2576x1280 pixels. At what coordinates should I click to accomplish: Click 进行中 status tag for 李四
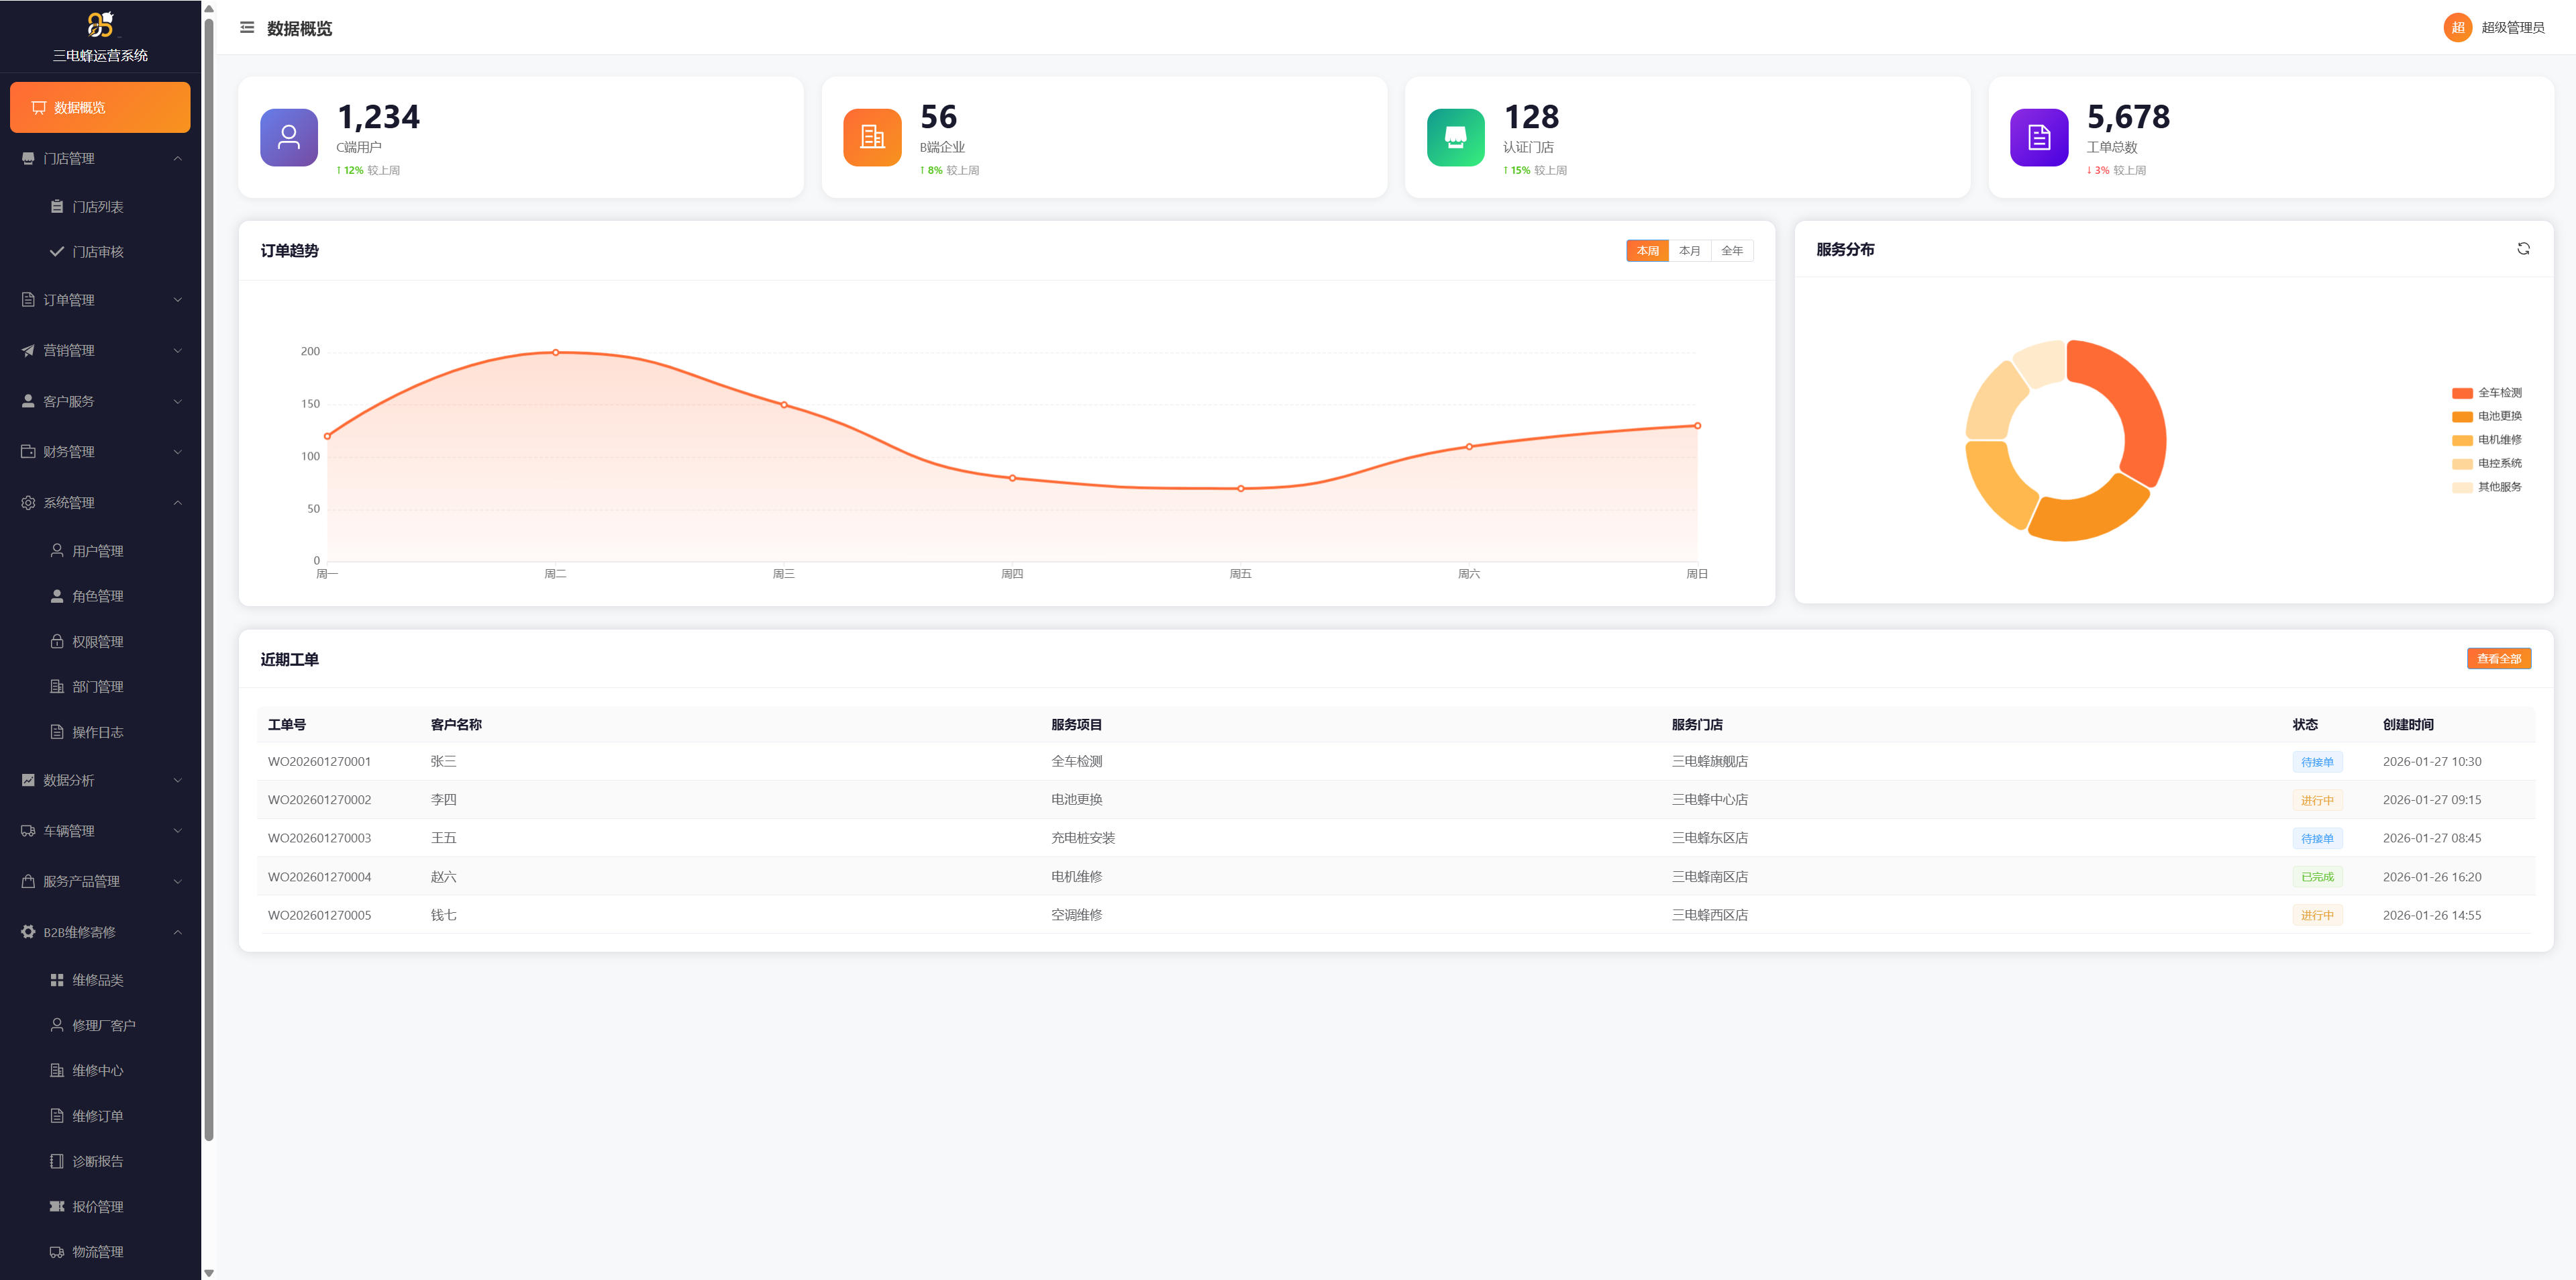pos(2317,800)
